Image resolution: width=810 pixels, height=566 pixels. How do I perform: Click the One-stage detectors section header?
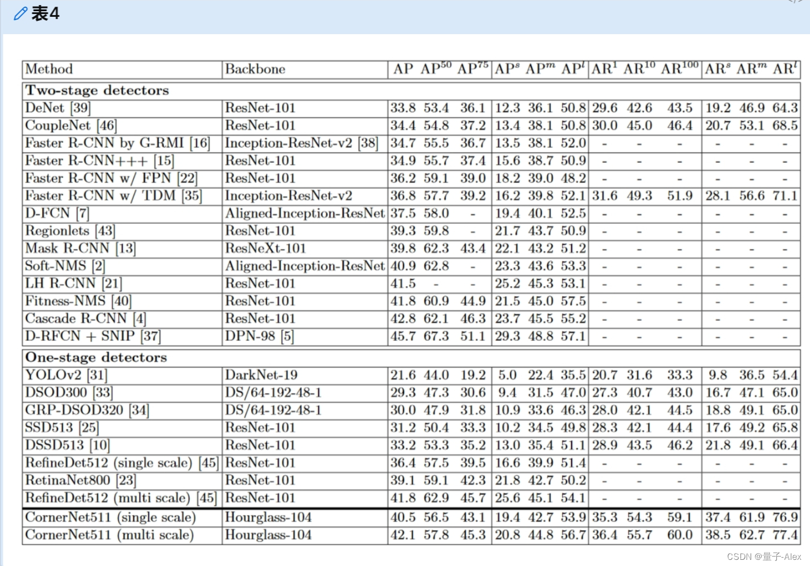96,358
